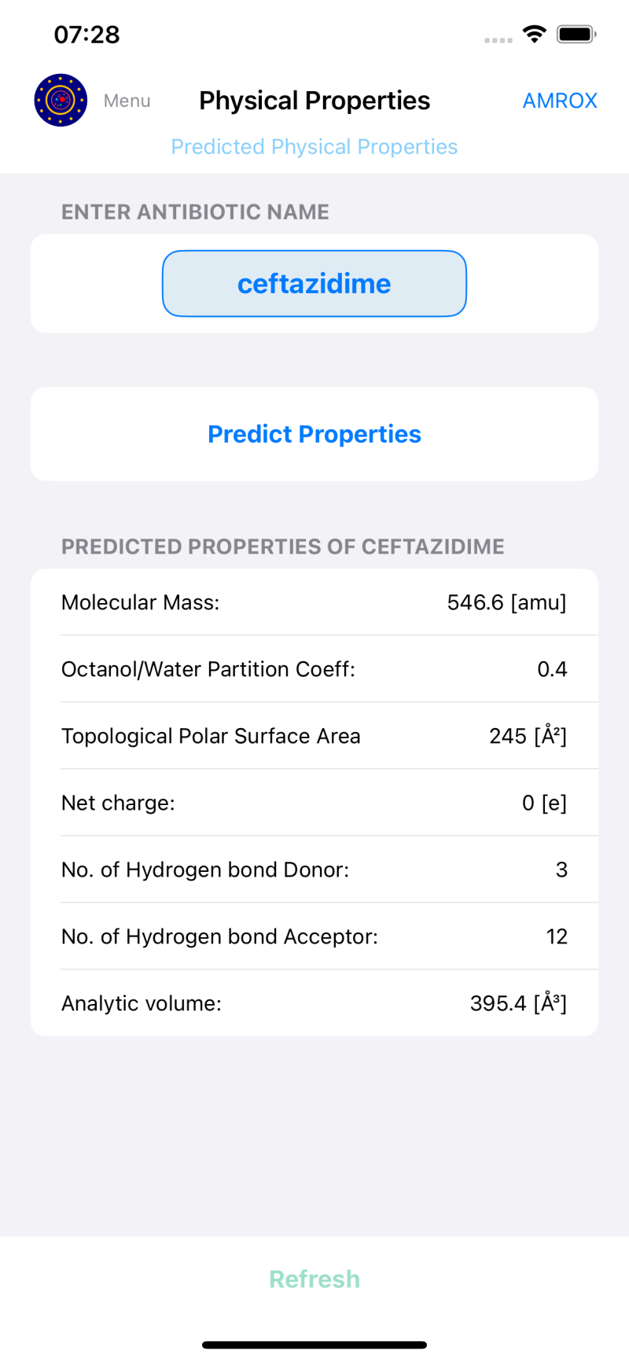Tap the Predicted Physical Properties subtitle
The image size is (629, 1361).
coord(314,147)
